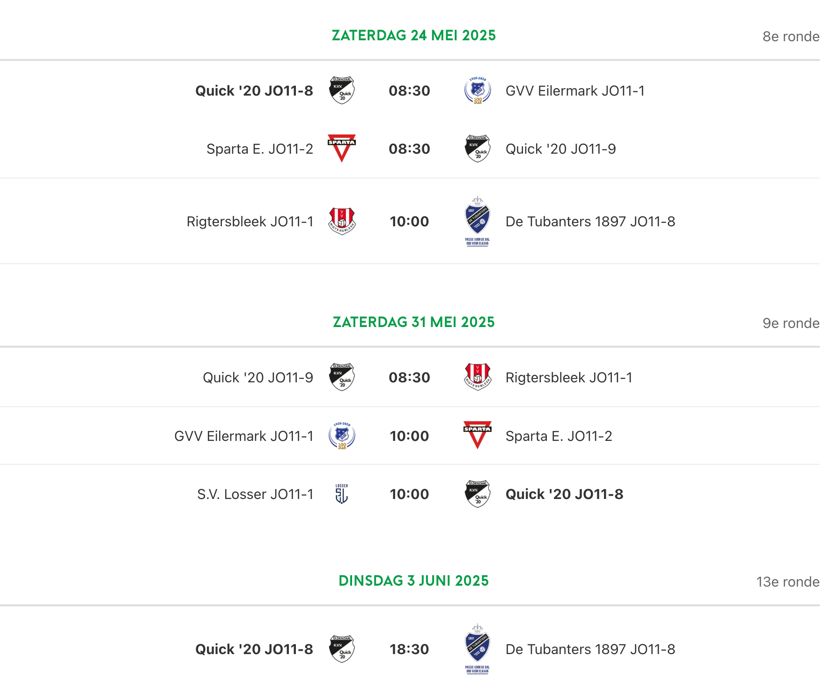
Task: Open the Quick '20 JO11-8 team link on 24 mei
Action: [x=254, y=91]
